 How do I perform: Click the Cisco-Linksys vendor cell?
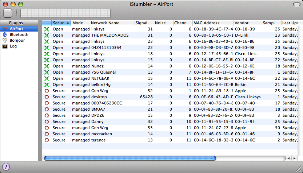point(248,97)
